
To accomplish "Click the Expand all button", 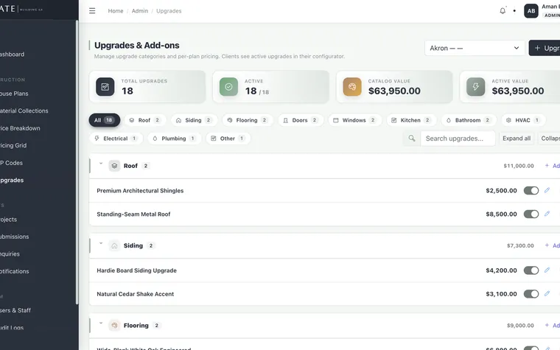I will [x=517, y=139].
